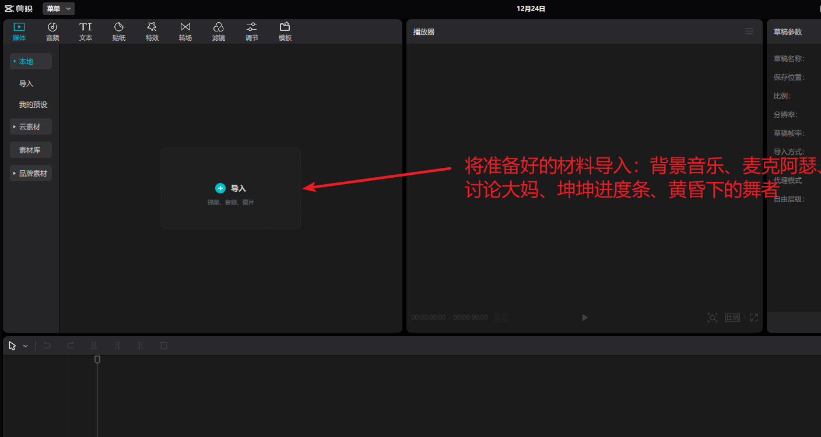
Task: Open the 转场 (Transitions) panel
Action: point(185,31)
